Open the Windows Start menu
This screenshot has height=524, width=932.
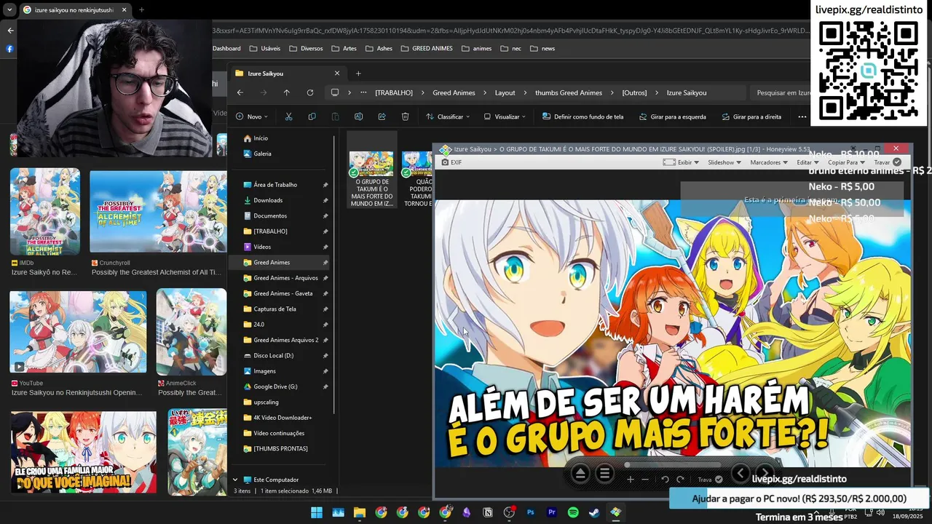click(317, 512)
